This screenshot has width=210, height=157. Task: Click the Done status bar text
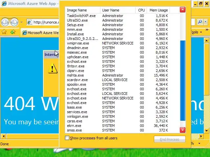4,144
